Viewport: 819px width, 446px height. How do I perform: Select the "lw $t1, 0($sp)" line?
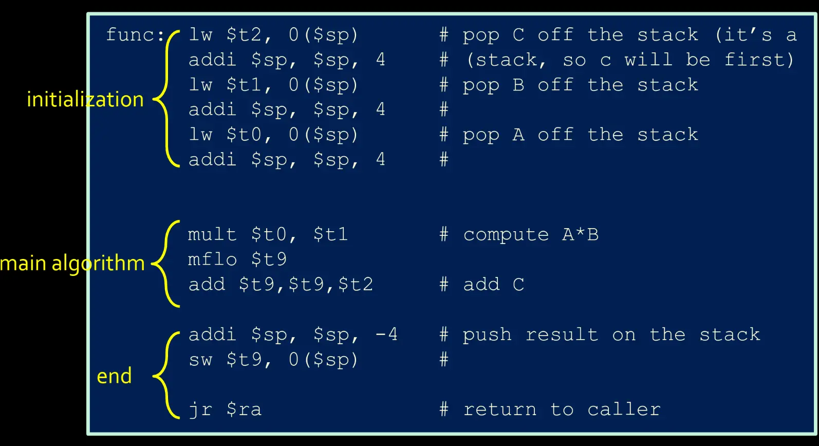[273, 85]
